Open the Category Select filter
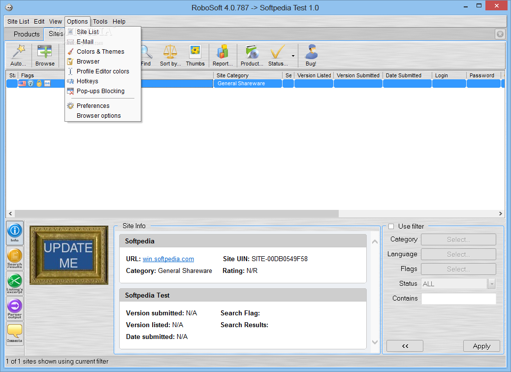This screenshot has width=511, height=372. pos(458,239)
